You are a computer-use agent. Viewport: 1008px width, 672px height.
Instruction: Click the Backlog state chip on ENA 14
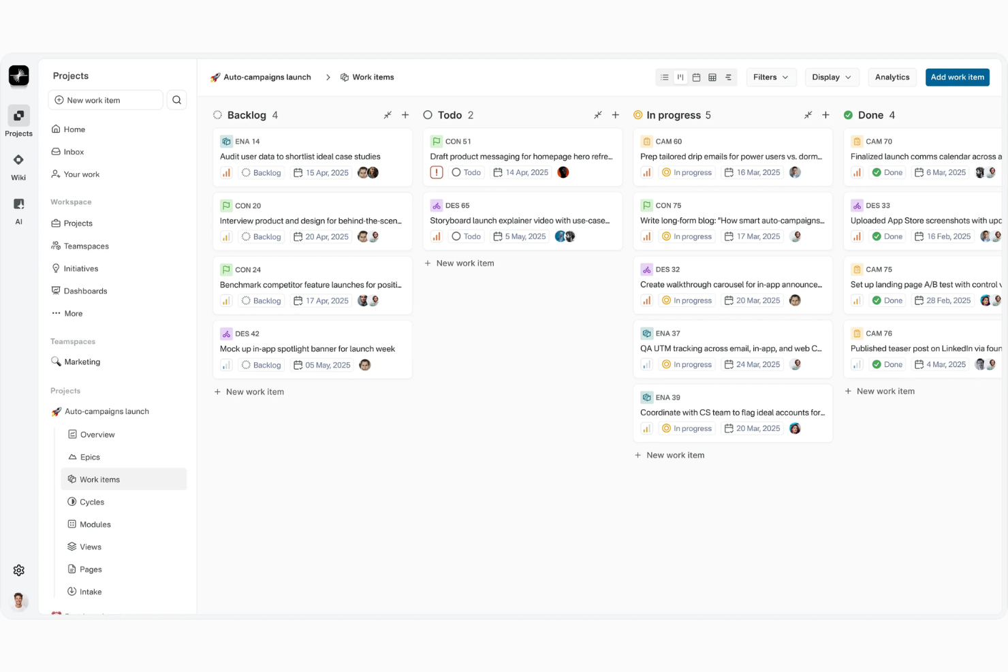[261, 173]
